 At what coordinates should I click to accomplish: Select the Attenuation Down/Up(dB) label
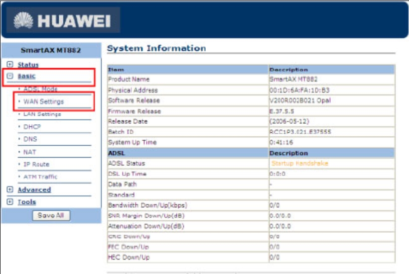coord(146,226)
